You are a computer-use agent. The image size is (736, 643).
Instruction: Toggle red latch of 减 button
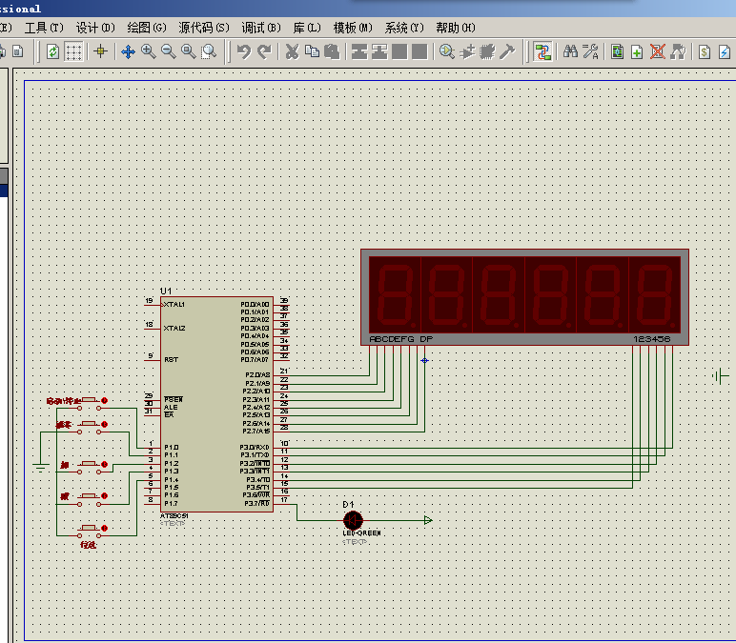click(104, 495)
